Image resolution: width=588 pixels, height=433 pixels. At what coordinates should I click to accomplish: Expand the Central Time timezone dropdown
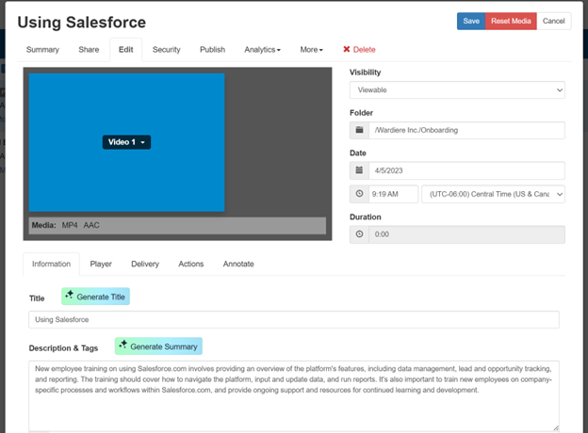tap(493, 194)
